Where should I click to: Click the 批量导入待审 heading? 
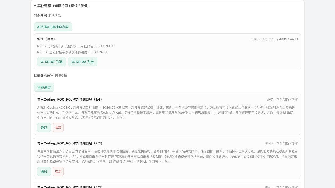coord(43,75)
